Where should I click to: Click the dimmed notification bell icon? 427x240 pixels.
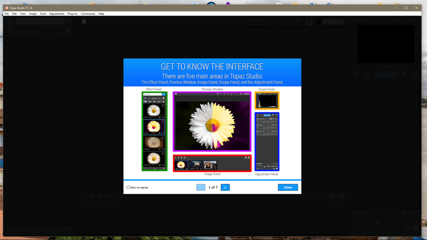[x=84, y=22]
